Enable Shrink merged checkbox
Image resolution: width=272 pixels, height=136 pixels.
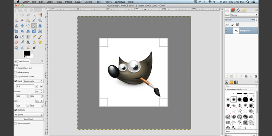tap(15, 123)
